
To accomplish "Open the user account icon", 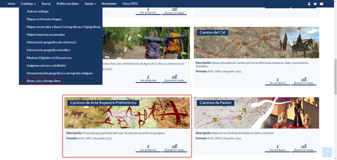I will pyautogui.click(x=309, y=4).
